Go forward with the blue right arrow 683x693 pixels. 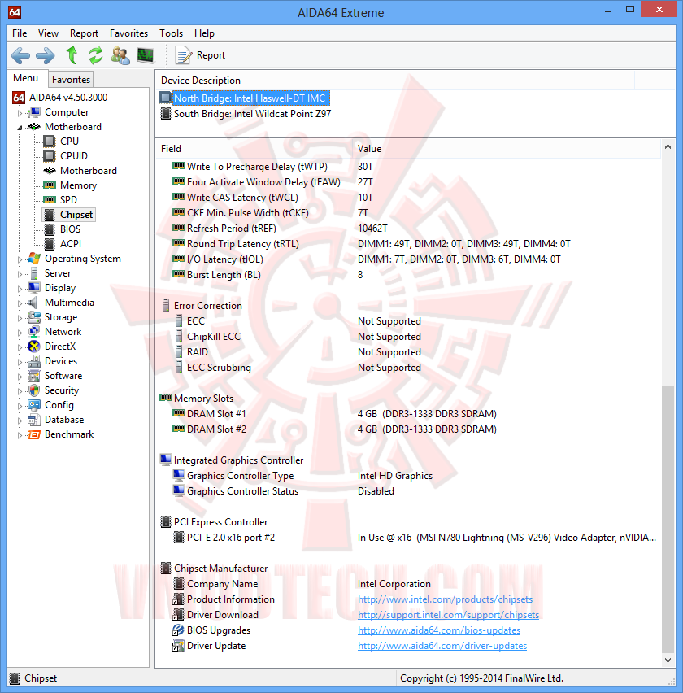click(x=45, y=55)
